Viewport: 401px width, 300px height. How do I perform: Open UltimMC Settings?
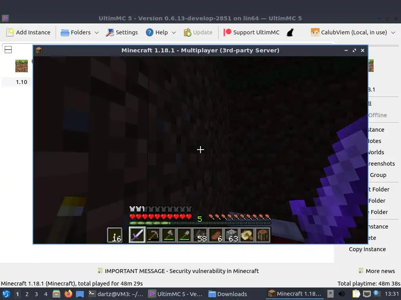tap(122, 32)
